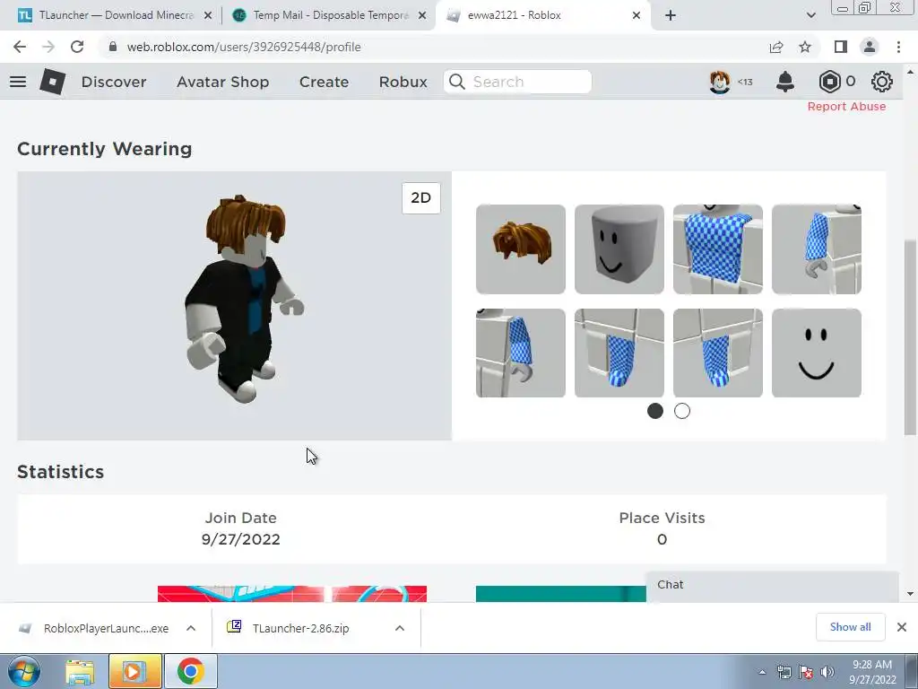
Task: Click the 3D avatar preview
Action: point(234,306)
